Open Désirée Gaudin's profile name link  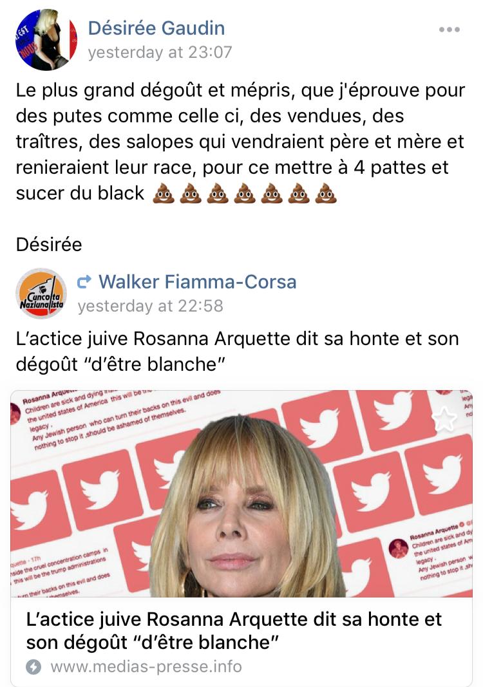coord(156,28)
